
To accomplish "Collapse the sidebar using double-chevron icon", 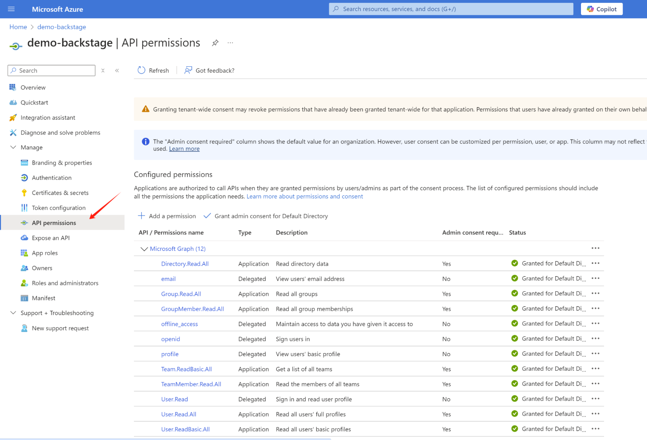I will click(117, 71).
